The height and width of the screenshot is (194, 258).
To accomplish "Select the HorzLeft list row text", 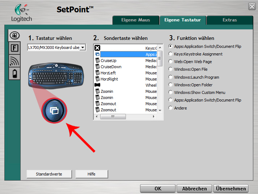I will 108,73.
